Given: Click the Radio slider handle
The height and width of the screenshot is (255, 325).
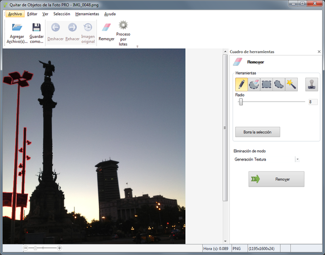Looking at the screenshot, I should coord(241,102).
